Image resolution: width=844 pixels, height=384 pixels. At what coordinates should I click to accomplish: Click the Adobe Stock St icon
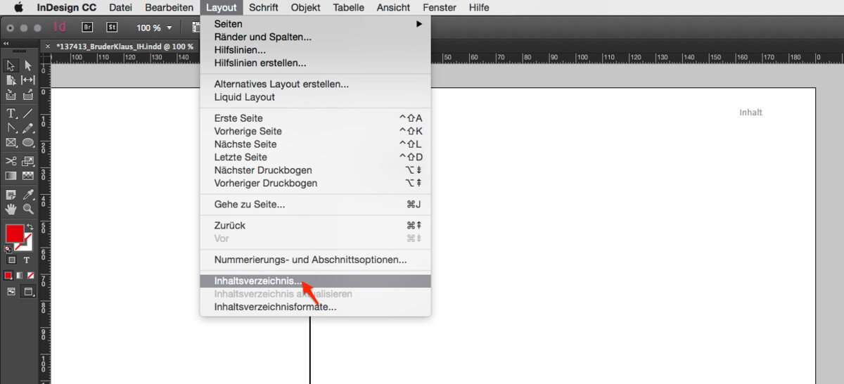[112, 27]
